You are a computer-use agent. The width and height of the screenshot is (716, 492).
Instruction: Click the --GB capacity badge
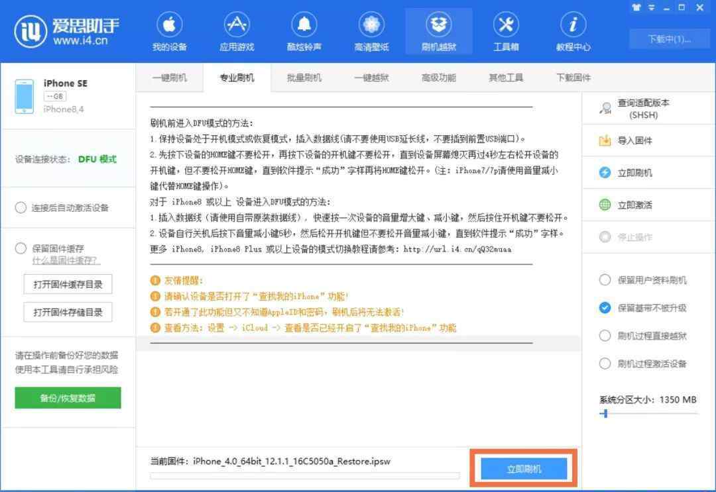[55, 97]
